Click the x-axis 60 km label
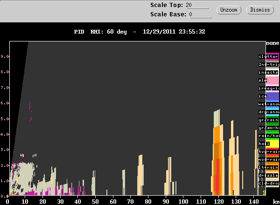The width and height of the screenshot is (280, 205). coord(113,202)
